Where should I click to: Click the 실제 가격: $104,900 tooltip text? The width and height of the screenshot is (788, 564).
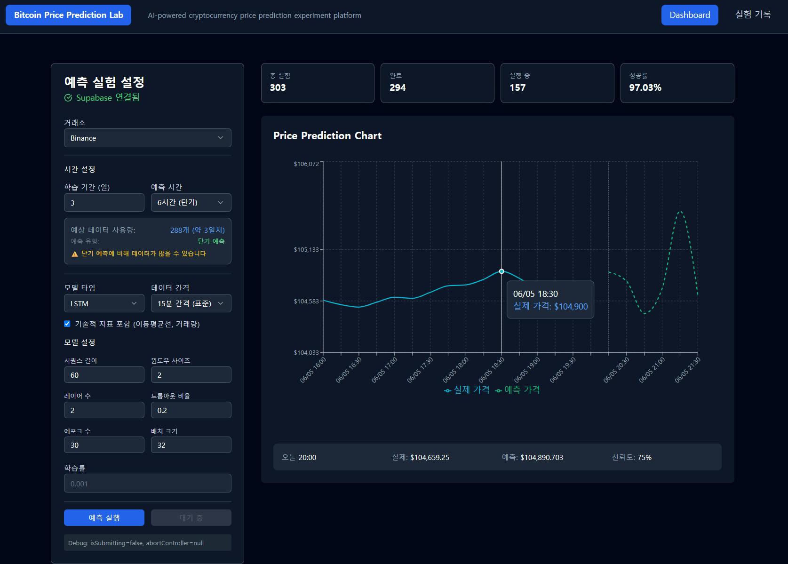[550, 306]
